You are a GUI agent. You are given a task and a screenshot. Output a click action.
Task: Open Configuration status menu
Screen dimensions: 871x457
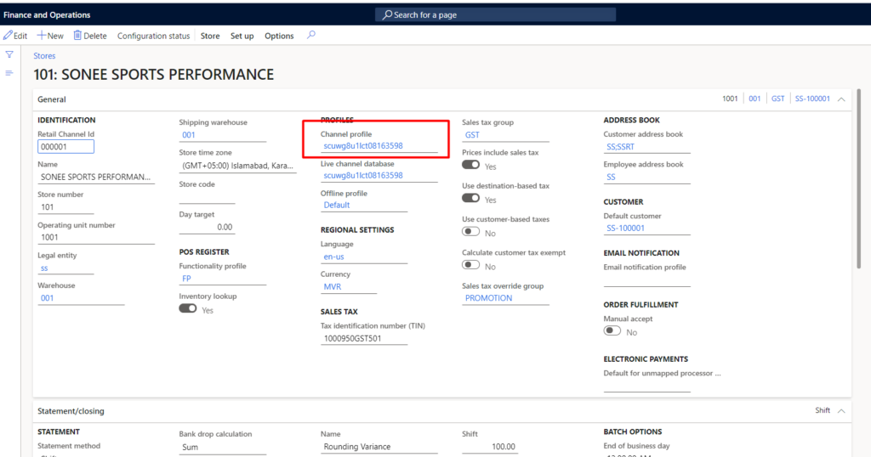(x=153, y=36)
